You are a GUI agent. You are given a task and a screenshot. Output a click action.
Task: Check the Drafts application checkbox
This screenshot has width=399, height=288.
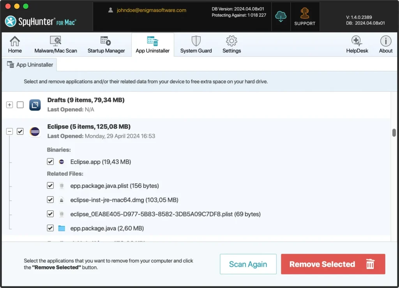(20, 105)
